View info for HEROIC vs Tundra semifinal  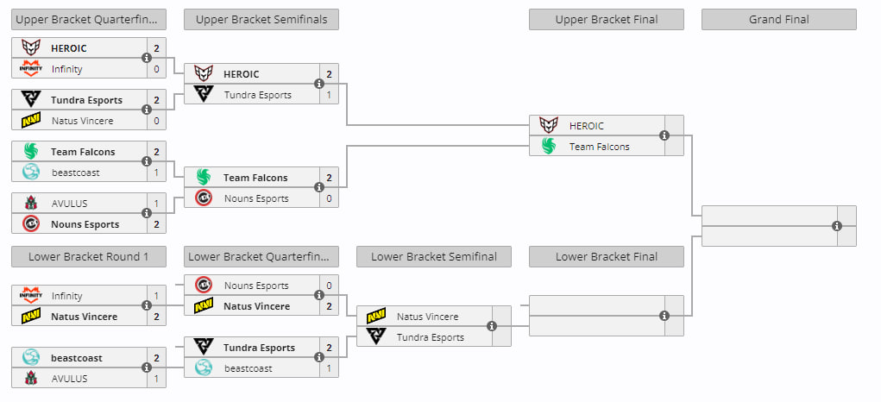[x=319, y=84]
